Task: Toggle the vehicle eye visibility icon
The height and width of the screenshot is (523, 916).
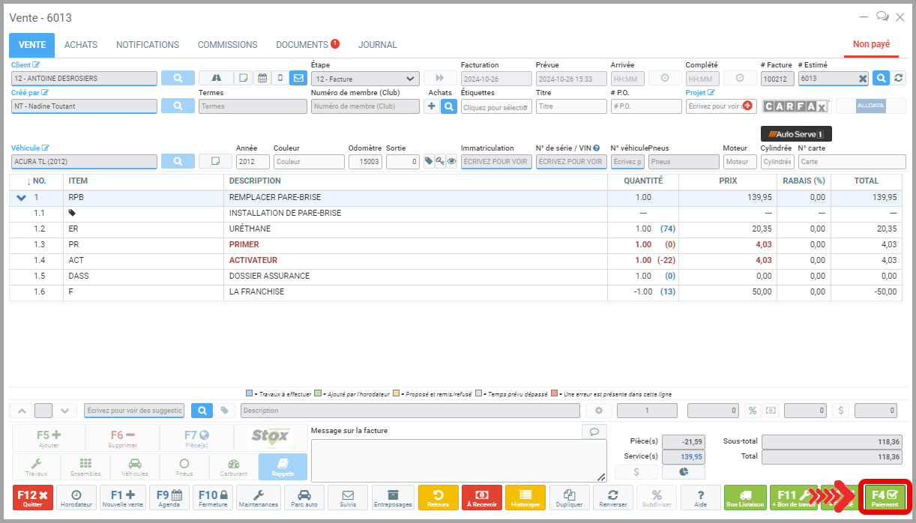Action: 451,161
